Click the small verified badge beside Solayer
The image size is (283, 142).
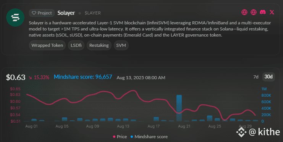(x=79, y=13)
